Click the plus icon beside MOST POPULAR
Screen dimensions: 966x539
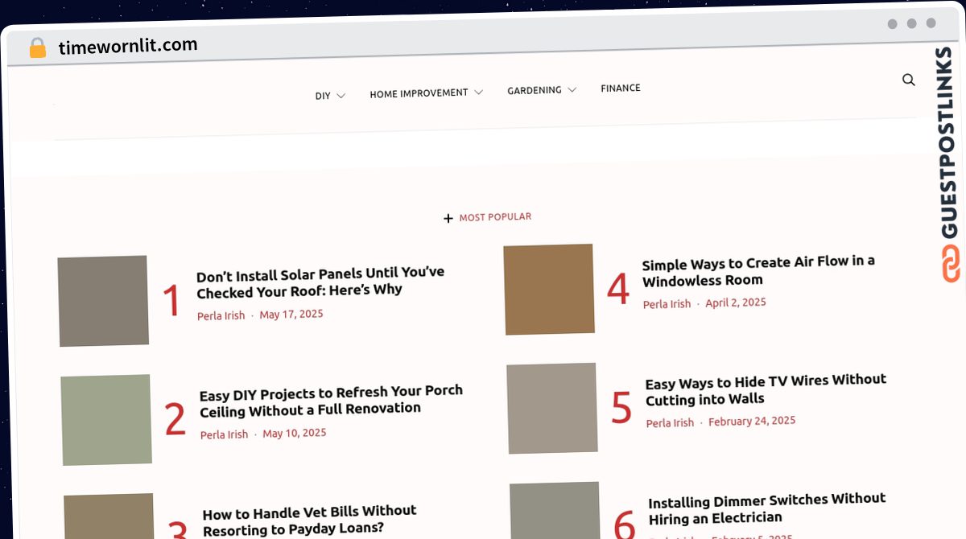click(448, 218)
